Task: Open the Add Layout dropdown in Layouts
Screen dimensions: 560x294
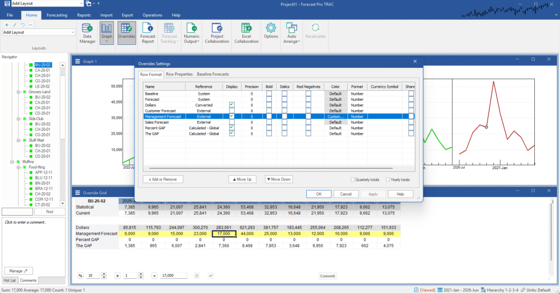Action: click(72, 32)
